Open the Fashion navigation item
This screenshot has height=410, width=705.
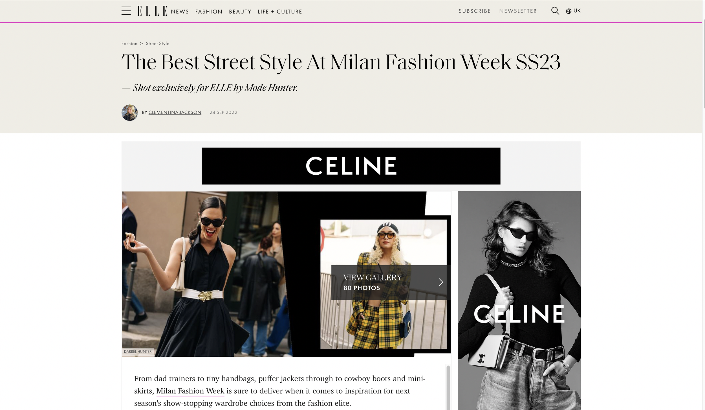click(x=209, y=12)
